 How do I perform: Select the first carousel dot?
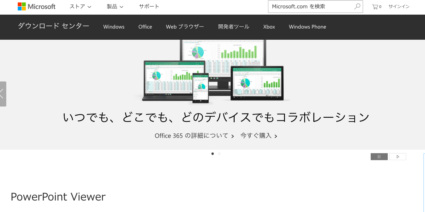click(213, 154)
